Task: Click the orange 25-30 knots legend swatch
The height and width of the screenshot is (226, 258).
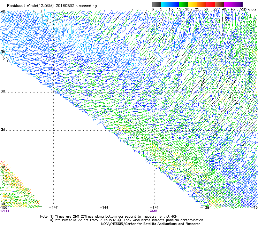Action: pyautogui.click(x=202, y=4)
